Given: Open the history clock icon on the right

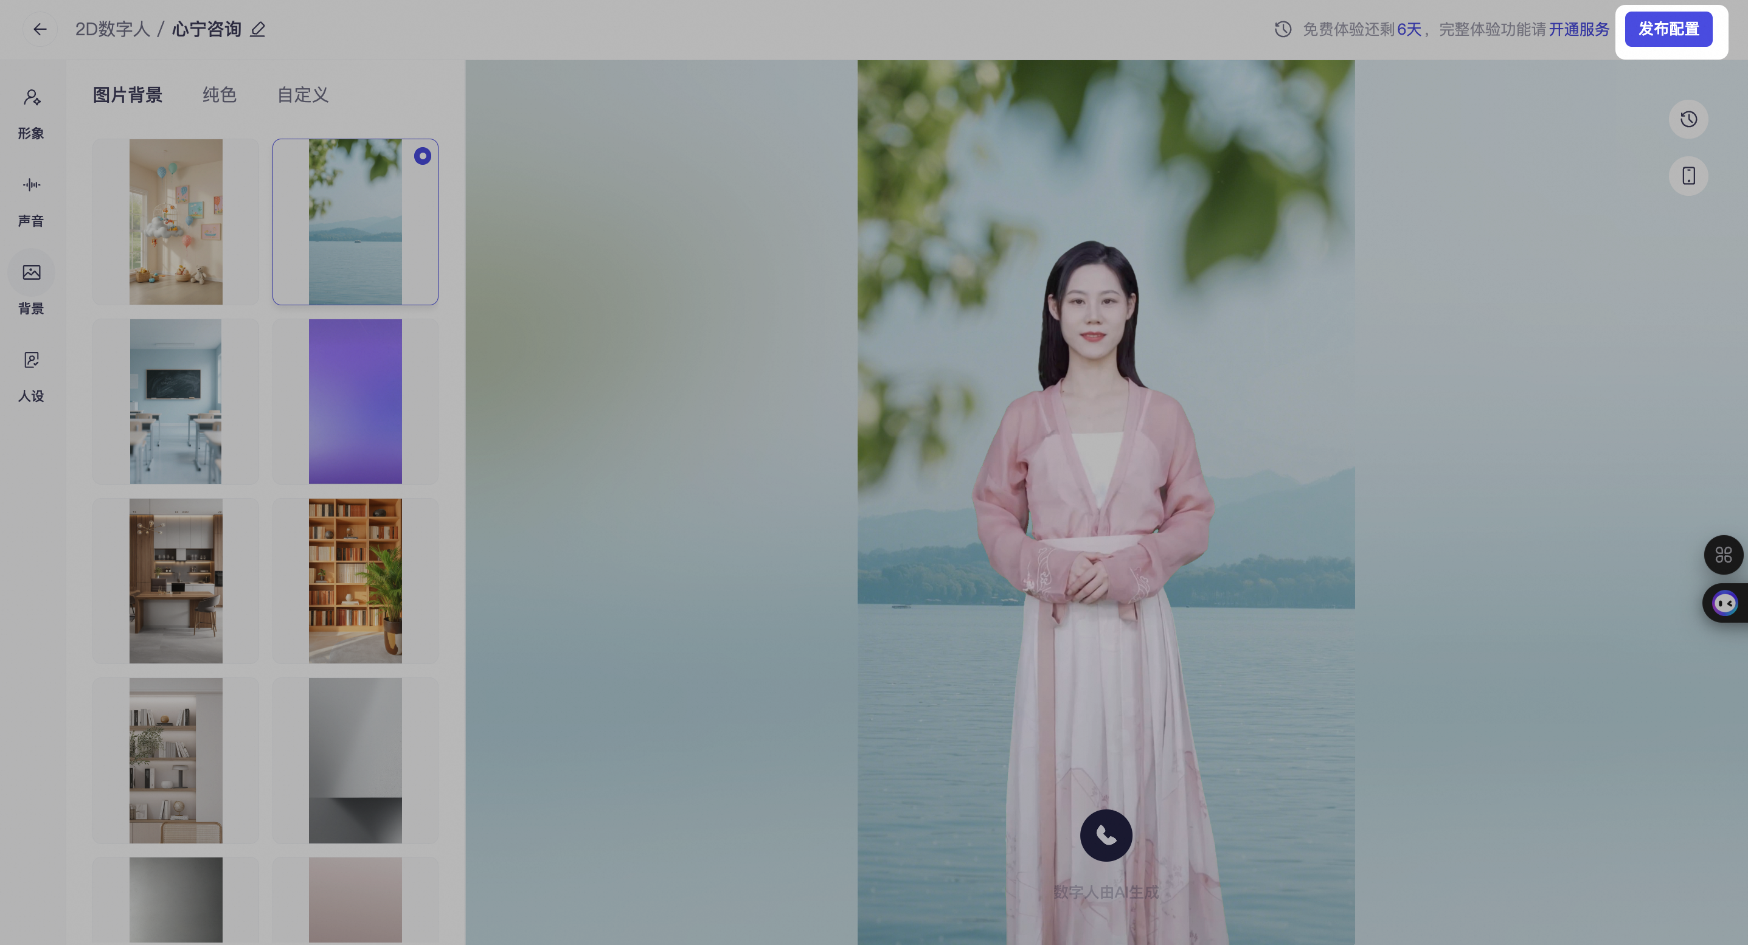Looking at the screenshot, I should [x=1688, y=119].
